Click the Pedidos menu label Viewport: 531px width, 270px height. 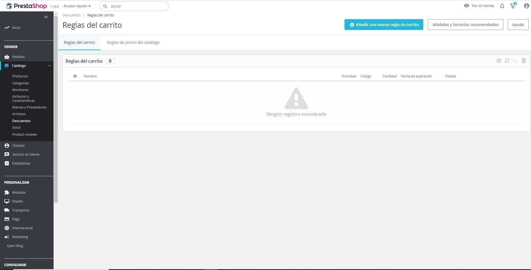[x=18, y=57]
